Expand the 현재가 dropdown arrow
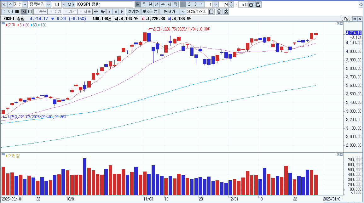This screenshot has width=364, height=203. point(183,12)
